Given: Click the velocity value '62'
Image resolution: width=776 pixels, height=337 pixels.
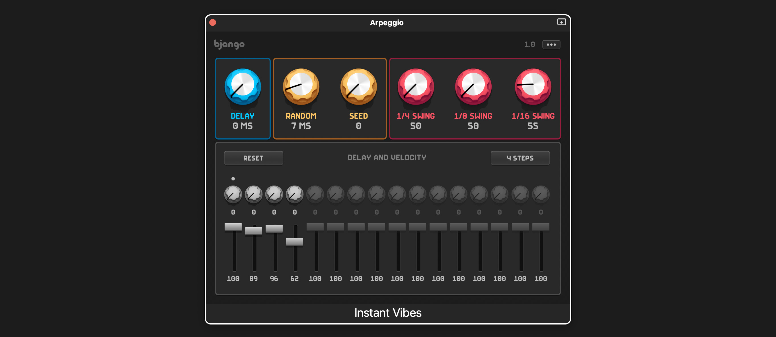Looking at the screenshot, I should [295, 279].
